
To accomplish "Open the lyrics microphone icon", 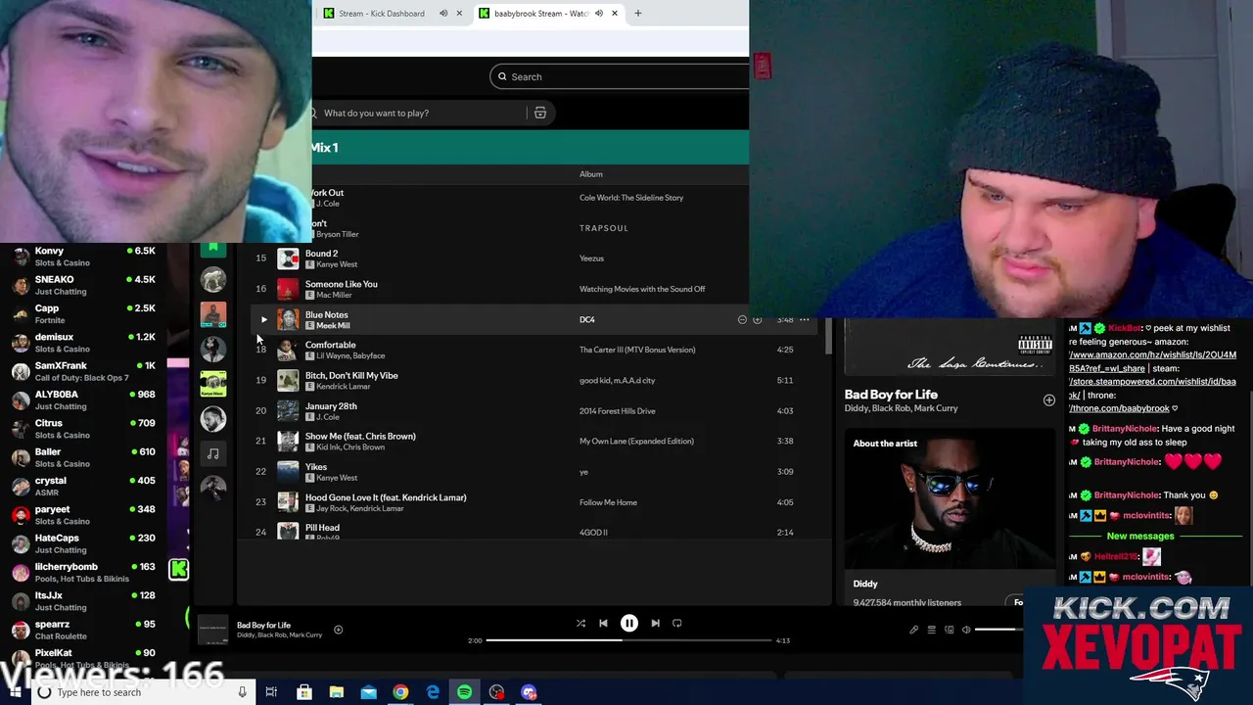I will click(914, 630).
